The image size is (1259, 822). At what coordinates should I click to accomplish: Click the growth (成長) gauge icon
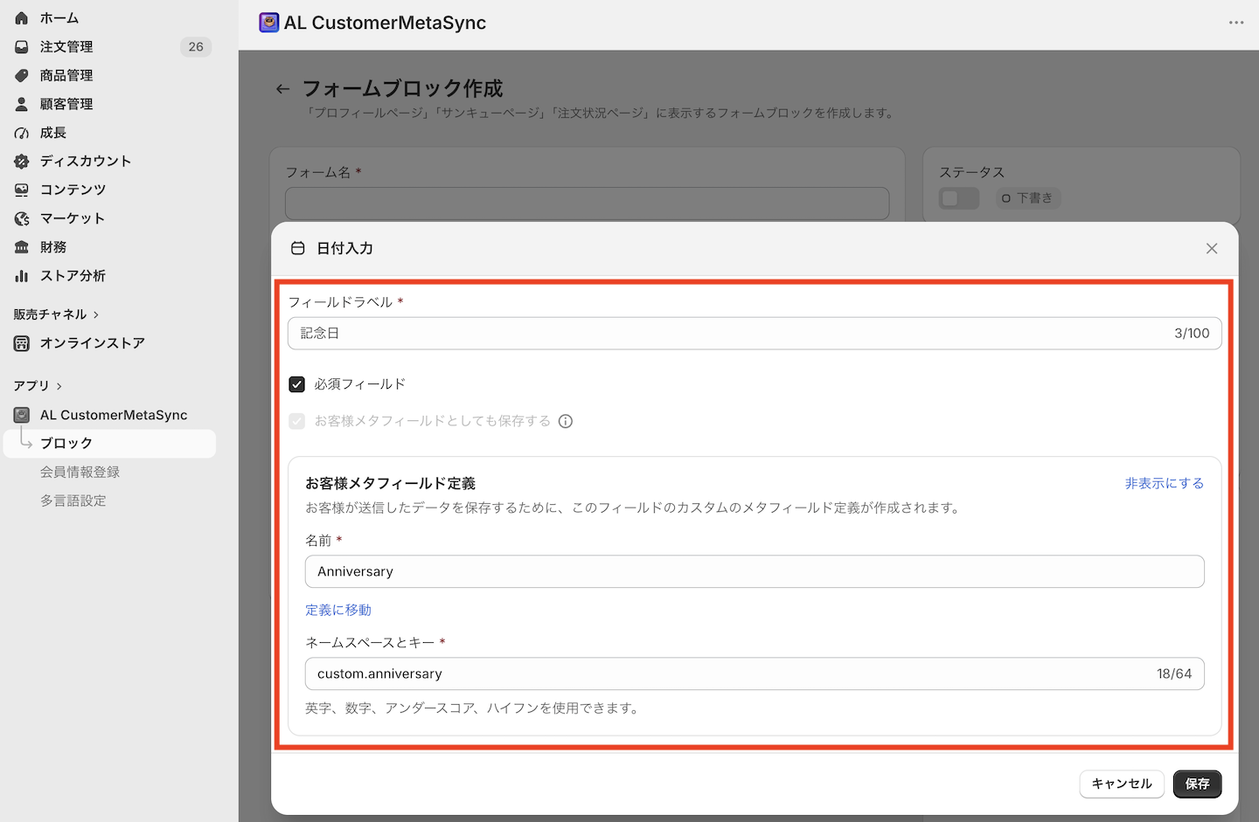pos(22,133)
